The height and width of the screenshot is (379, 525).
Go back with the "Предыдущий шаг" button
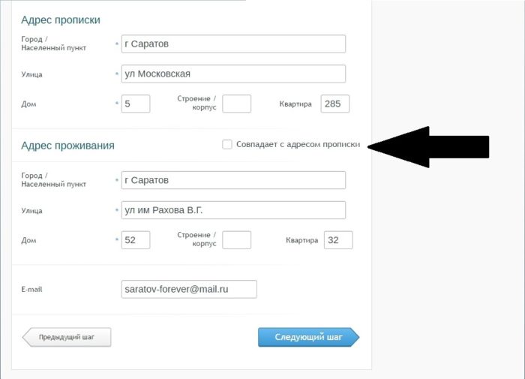click(x=67, y=337)
